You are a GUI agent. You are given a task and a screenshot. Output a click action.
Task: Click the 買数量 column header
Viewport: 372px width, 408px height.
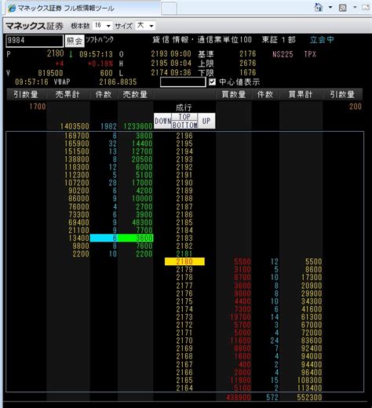pyautogui.click(x=234, y=94)
